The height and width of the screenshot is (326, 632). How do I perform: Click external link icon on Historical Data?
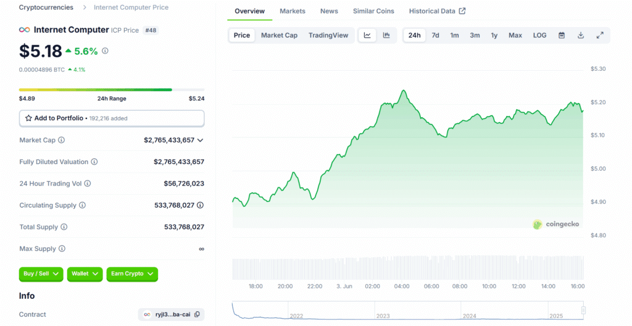click(462, 11)
